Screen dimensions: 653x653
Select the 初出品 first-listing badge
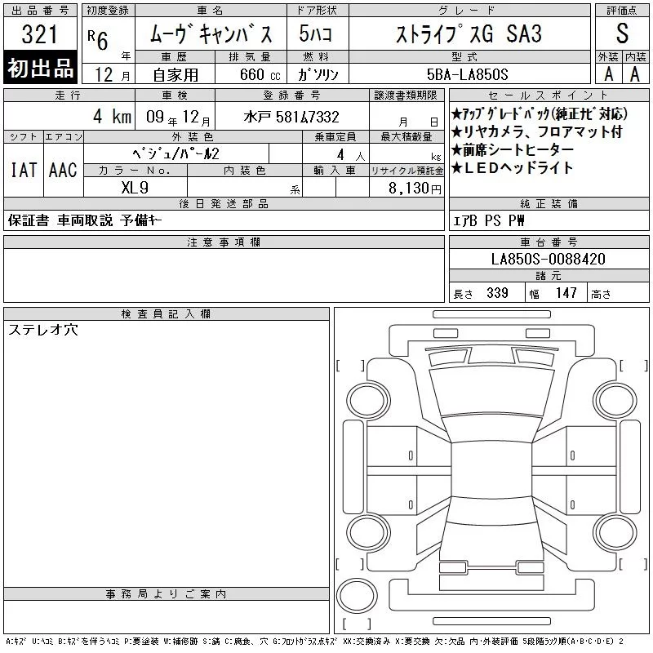click(x=40, y=68)
